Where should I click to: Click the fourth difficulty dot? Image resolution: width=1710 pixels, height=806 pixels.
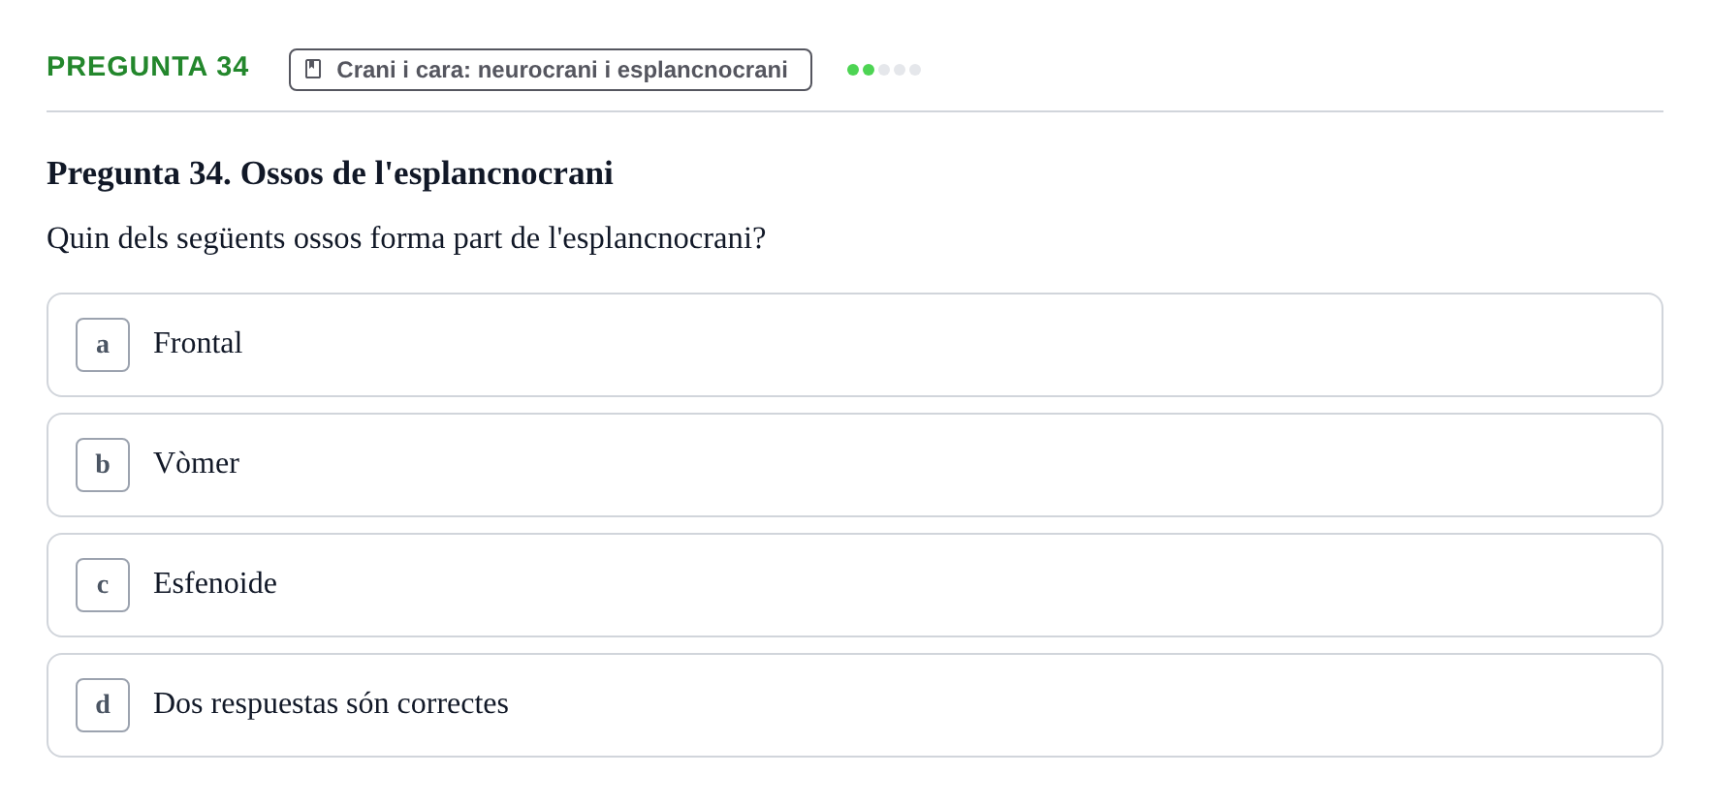[900, 70]
